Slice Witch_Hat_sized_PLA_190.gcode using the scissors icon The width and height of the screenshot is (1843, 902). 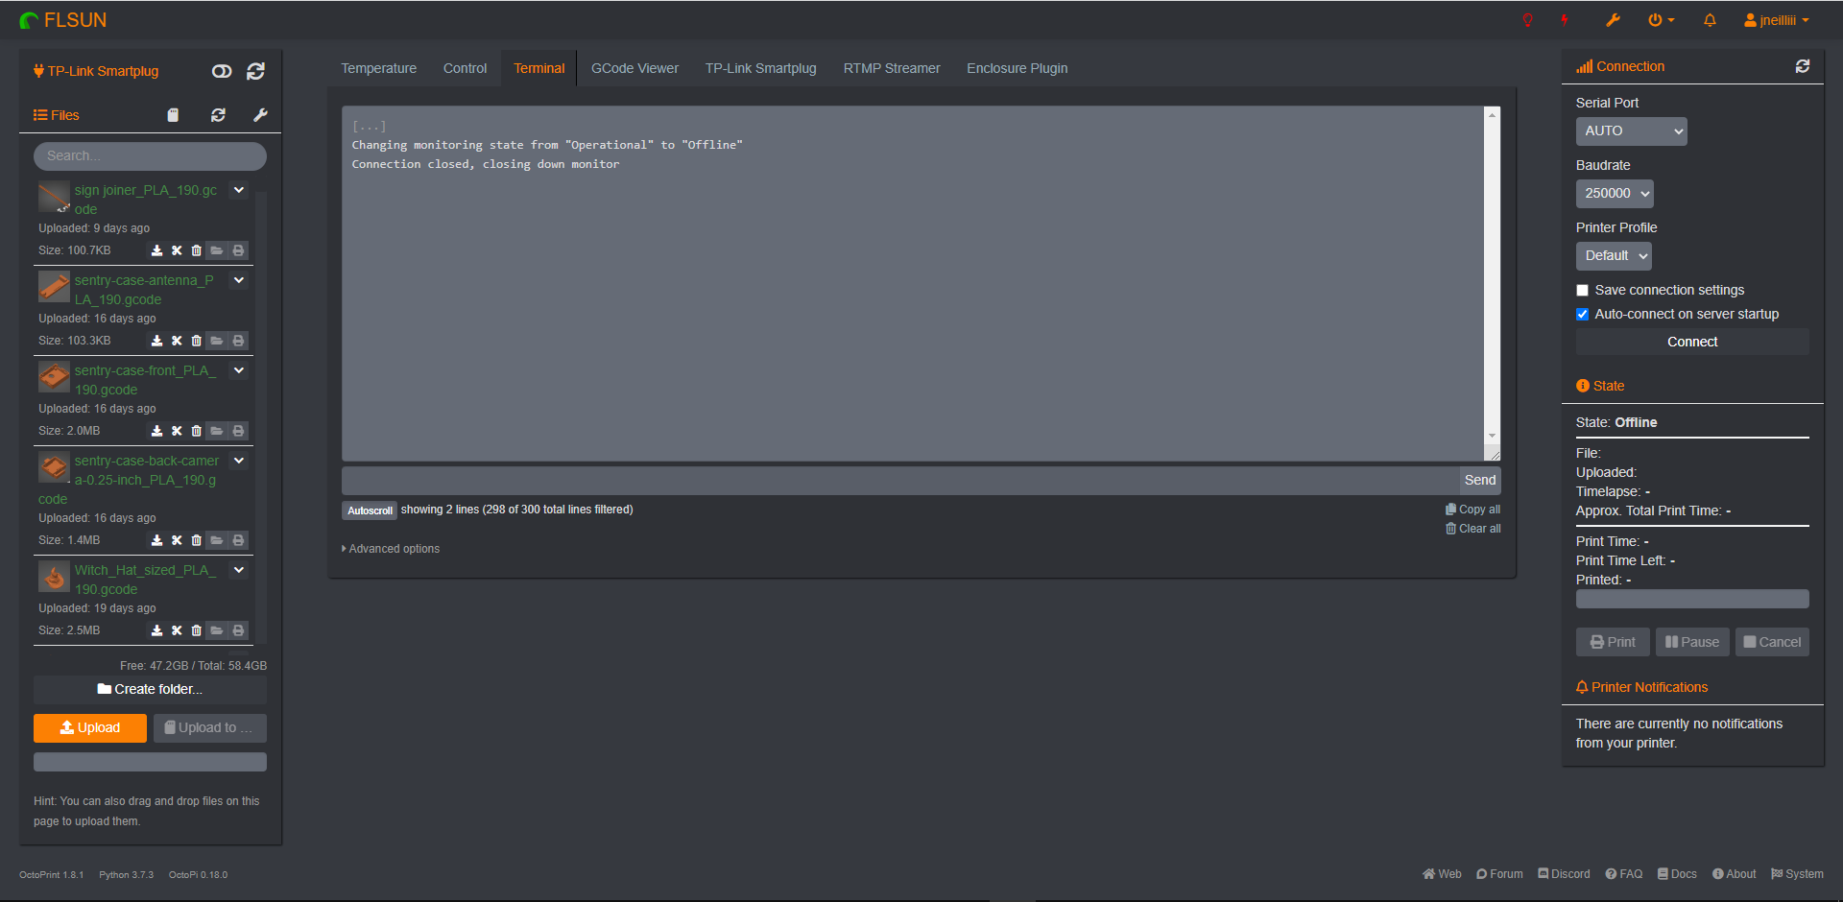tap(177, 630)
